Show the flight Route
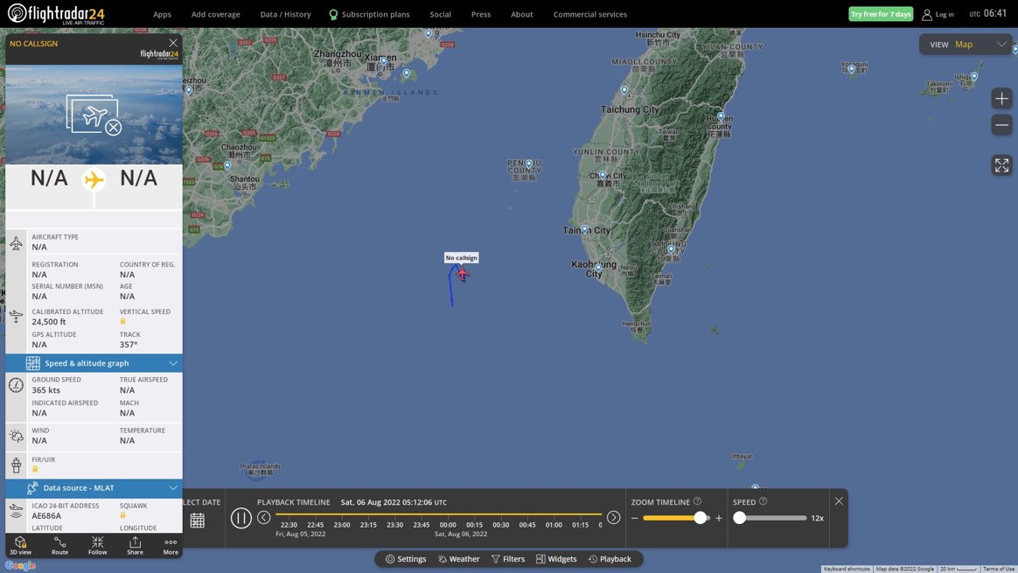1018x573 pixels. pos(59,546)
